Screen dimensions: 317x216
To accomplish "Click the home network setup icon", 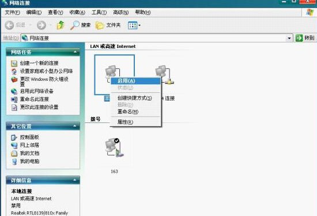I will pos(14,71).
